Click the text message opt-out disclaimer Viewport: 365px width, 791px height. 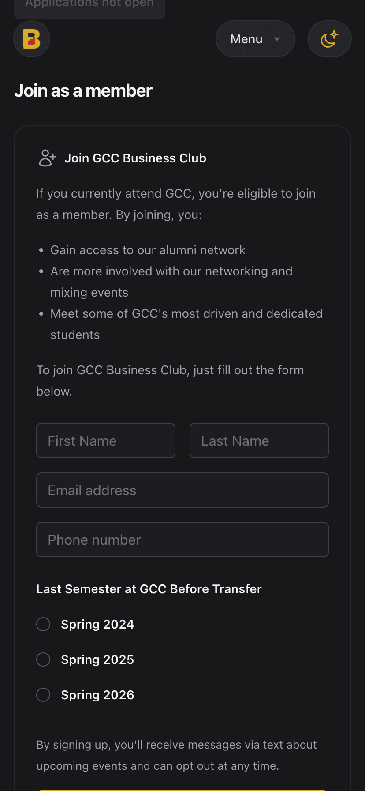tap(176, 755)
